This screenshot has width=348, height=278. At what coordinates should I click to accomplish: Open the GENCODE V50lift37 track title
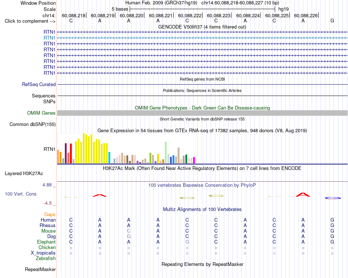[x=202, y=27]
